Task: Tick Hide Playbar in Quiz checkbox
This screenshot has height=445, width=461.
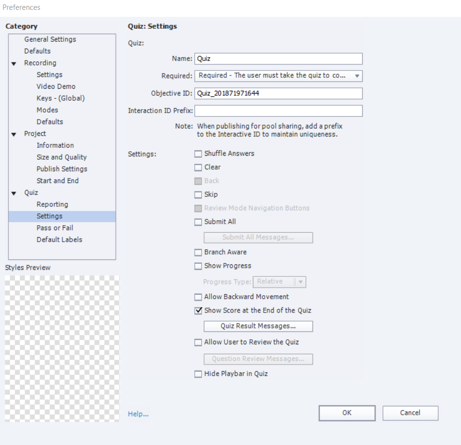Action: (x=198, y=374)
